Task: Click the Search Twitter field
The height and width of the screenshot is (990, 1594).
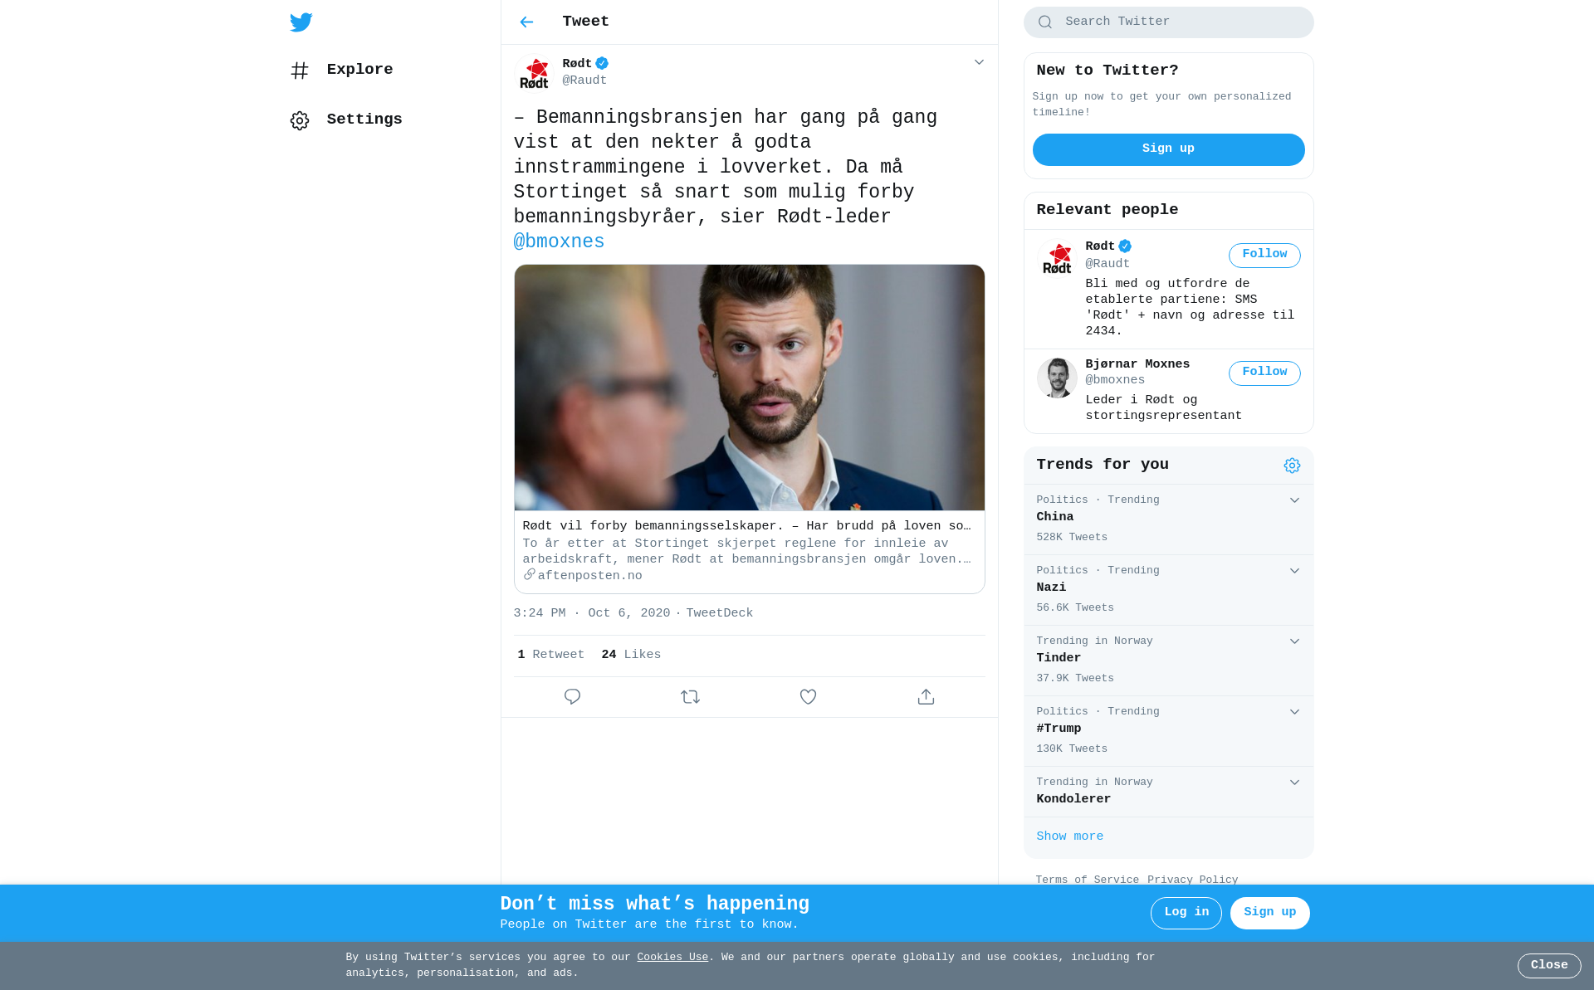Action: [1168, 22]
